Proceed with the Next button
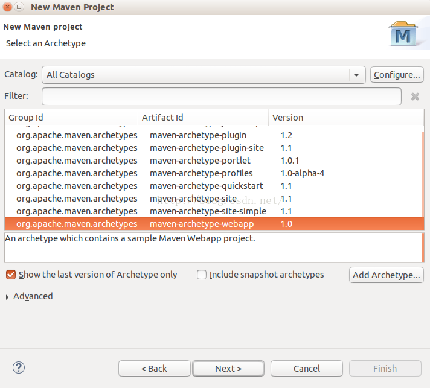Viewport: 430px width, 388px height. [x=228, y=369]
